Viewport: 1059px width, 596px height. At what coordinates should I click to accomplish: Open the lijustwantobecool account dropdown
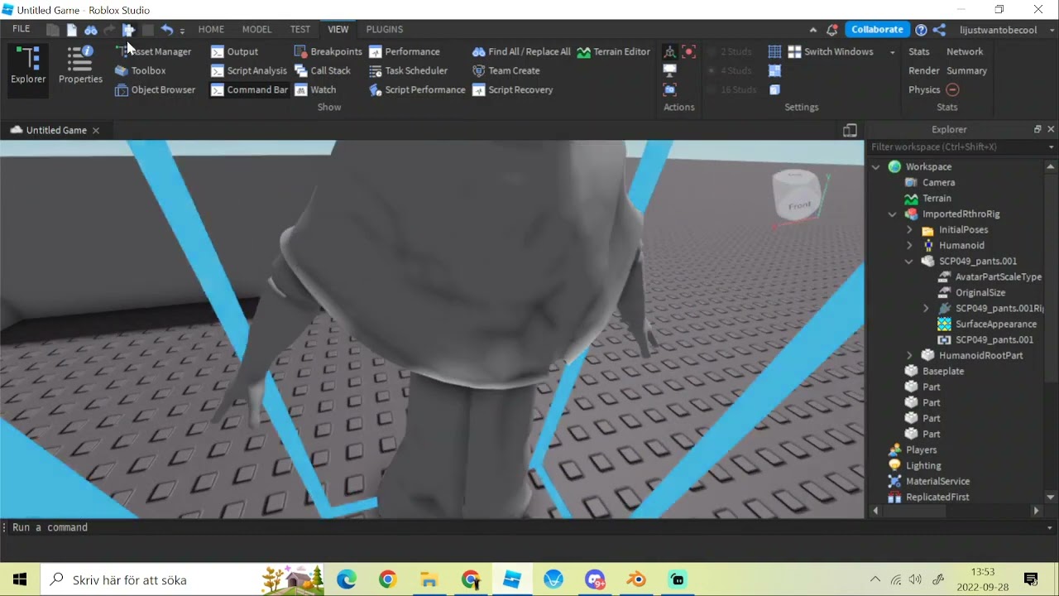1008,30
